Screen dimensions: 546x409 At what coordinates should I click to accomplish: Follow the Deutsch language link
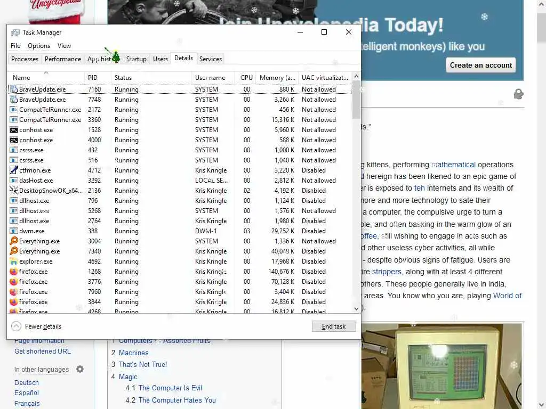pos(27,382)
